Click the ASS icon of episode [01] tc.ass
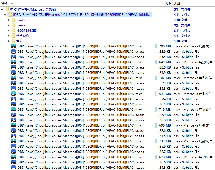The width and height of the screenshot is (215, 170). [x=13, y=57]
